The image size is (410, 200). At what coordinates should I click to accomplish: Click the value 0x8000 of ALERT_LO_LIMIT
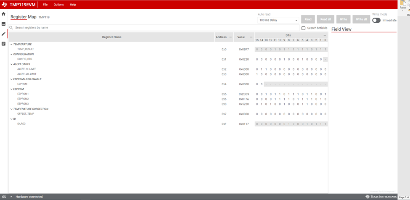[x=244, y=74]
